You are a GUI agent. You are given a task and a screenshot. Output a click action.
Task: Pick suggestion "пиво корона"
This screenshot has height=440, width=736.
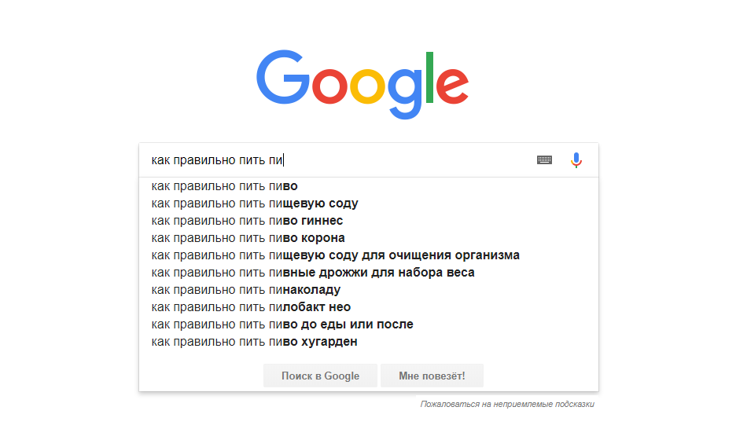pos(248,238)
